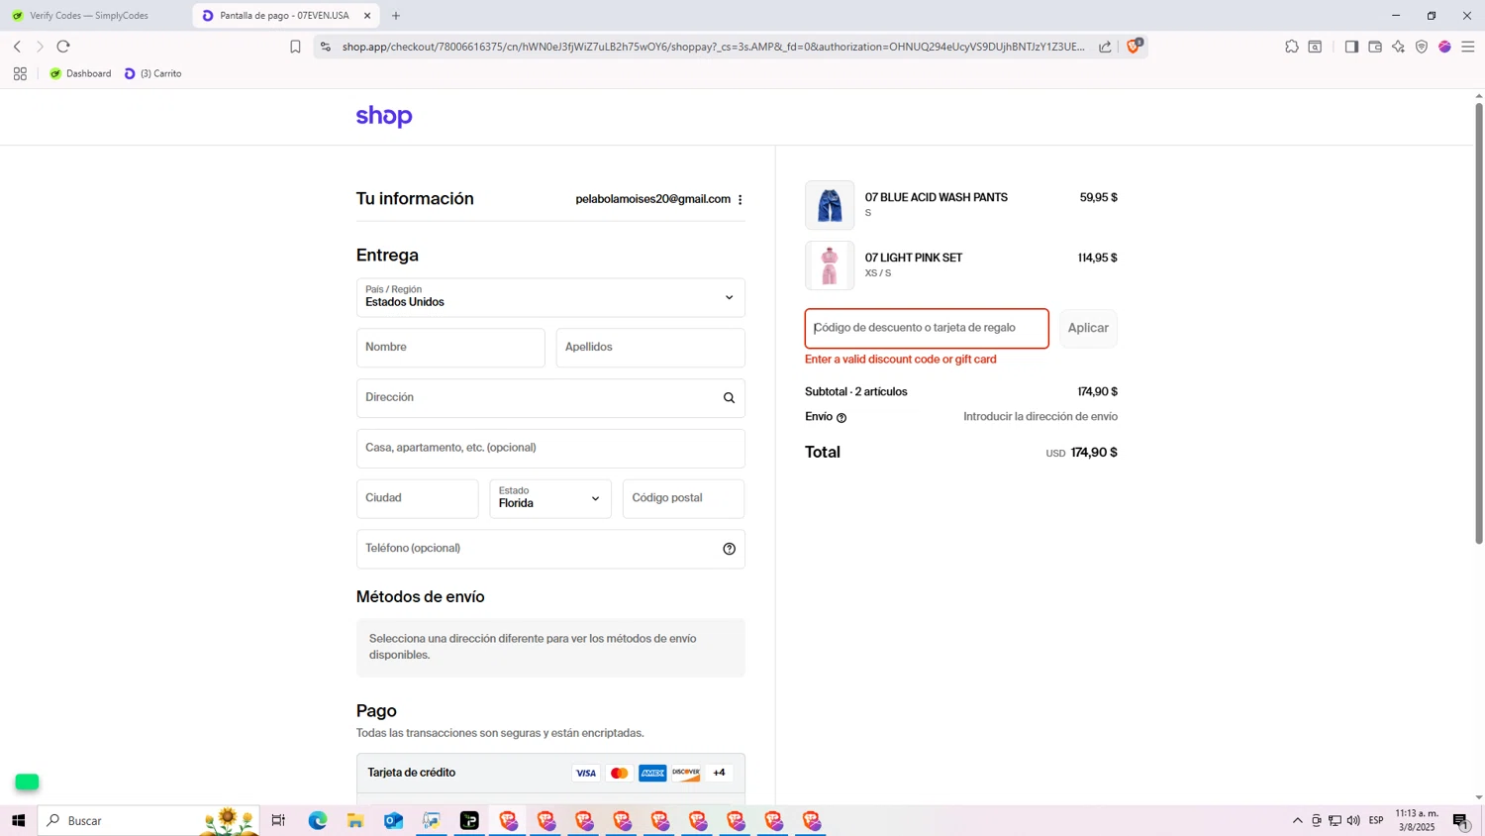The image size is (1485, 836).
Task: Click the info icon next to Envío
Action: pyautogui.click(x=841, y=418)
